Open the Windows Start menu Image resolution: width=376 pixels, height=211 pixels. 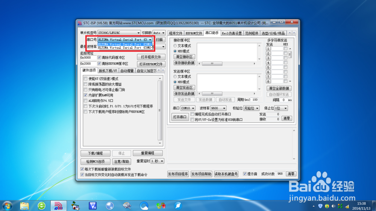pos(8,206)
